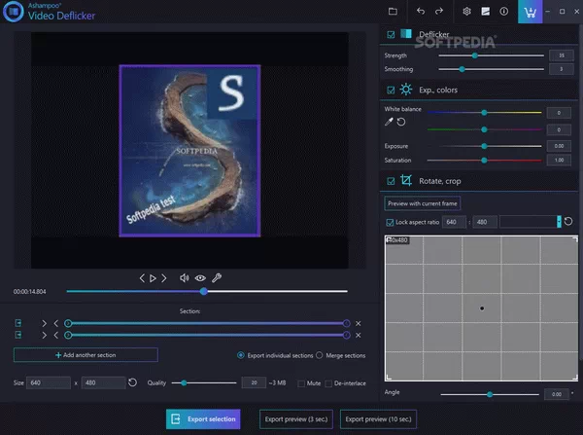Click the center dot in crop grid

tap(482, 308)
